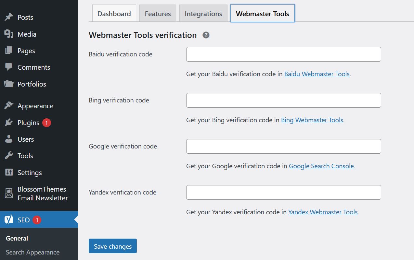Switch to the Features tab
This screenshot has width=414, height=260.
158,14
